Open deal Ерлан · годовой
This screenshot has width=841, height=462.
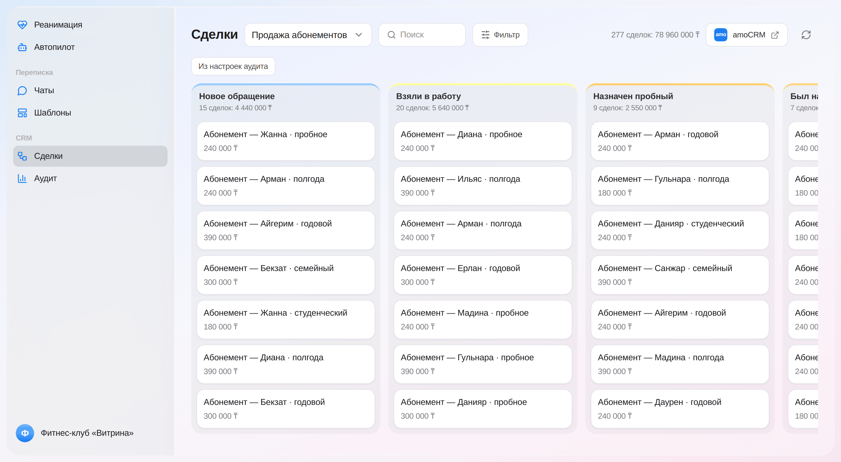point(483,275)
